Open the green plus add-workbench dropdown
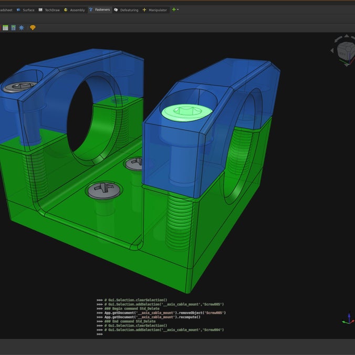The height and width of the screenshot is (355, 355). (175, 9)
